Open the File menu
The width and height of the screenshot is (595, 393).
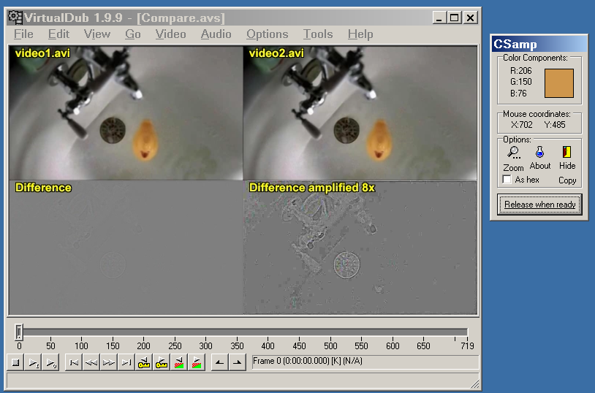point(23,34)
